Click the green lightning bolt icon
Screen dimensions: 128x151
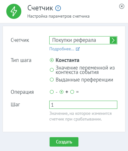[x=14, y=11]
